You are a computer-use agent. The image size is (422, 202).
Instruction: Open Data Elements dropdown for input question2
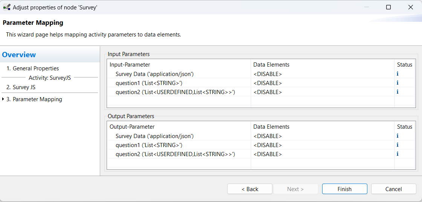pos(322,92)
